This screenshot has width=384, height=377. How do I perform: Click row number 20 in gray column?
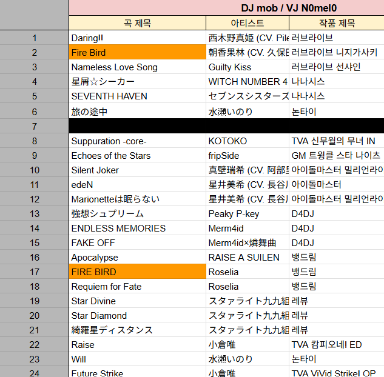pyautogui.click(x=35, y=316)
